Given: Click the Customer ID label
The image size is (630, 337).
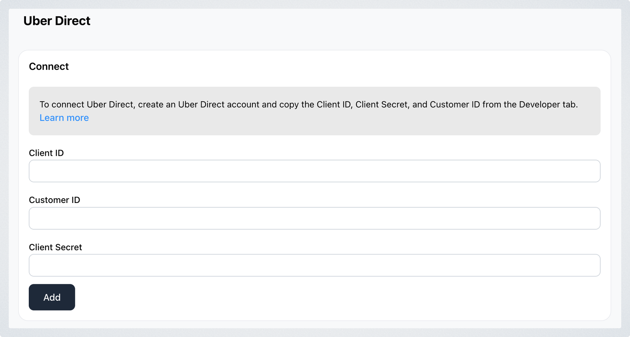Looking at the screenshot, I should (54, 200).
